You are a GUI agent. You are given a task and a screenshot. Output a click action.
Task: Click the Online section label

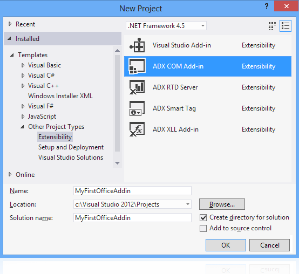(x=25, y=175)
